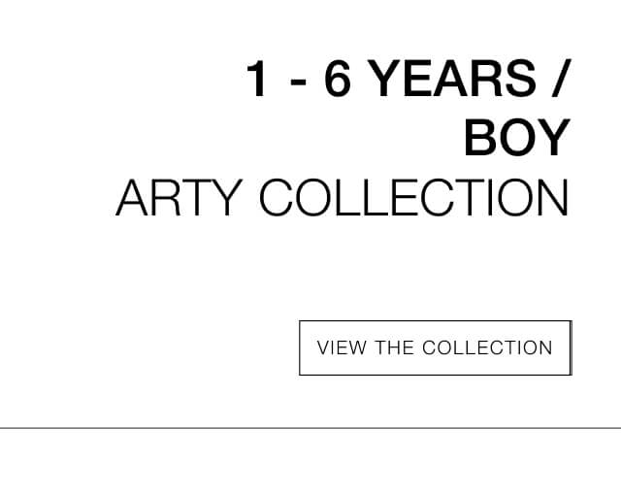Click the gray horizontal divider line
This screenshot has width=621, height=495.
point(310,428)
